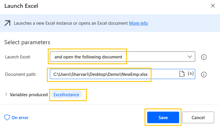
Task: Click the select file icon
Action: pyautogui.click(x=182, y=74)
